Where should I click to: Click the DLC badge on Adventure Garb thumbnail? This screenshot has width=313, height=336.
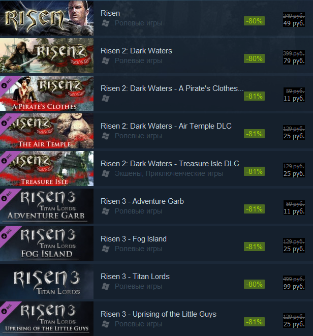7,196
